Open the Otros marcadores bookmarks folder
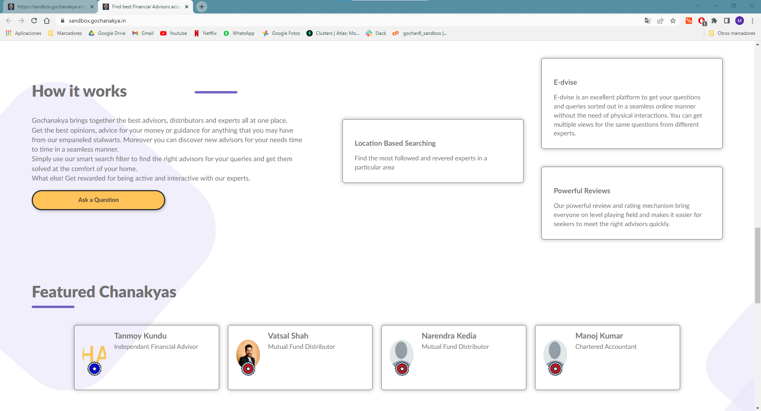This screenshot has width=761, height=411. coord(732,33)
